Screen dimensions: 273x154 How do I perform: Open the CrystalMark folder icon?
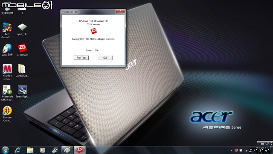[22, 71]
